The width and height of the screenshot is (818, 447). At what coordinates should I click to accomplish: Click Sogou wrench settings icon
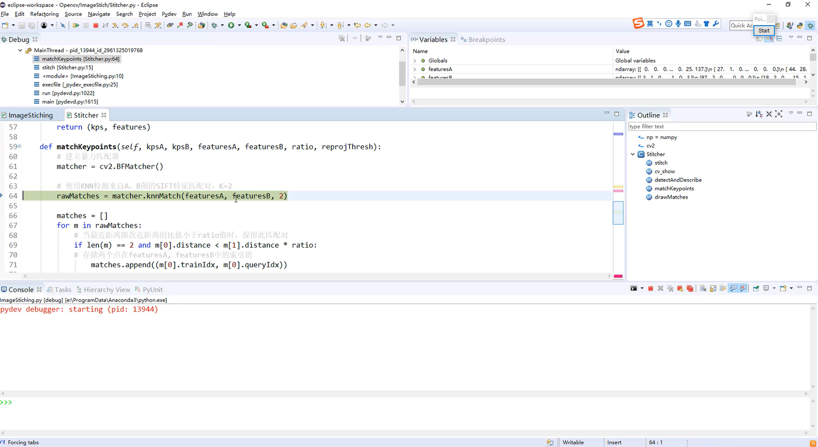click(716, 23)
